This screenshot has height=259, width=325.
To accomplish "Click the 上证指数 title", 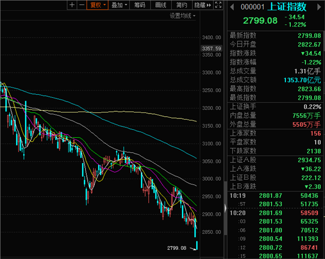I will coord(287,7).
